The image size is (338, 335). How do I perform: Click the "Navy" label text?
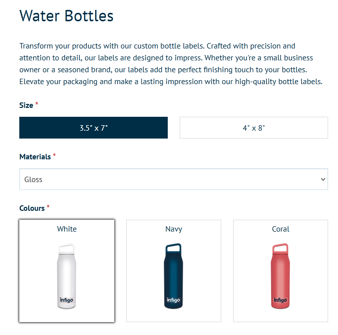pos(174,229)
